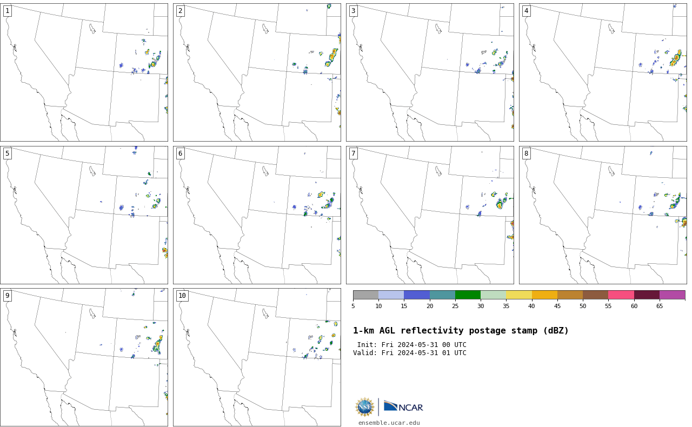The height and width of the screenshot is (427, 692).
Task: Click ensemble member 5 map panel
Action: (84, 215)
